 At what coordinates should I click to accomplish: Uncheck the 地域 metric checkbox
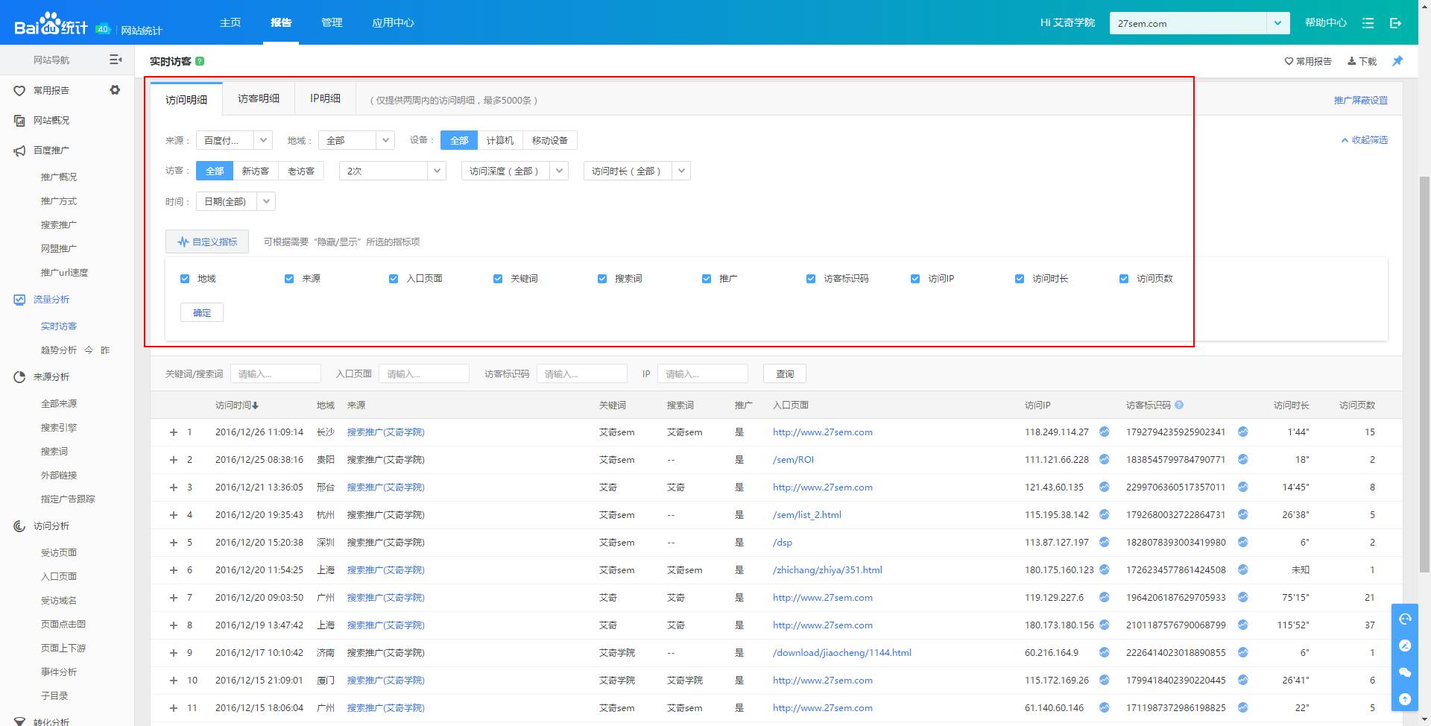coord(185,279)
